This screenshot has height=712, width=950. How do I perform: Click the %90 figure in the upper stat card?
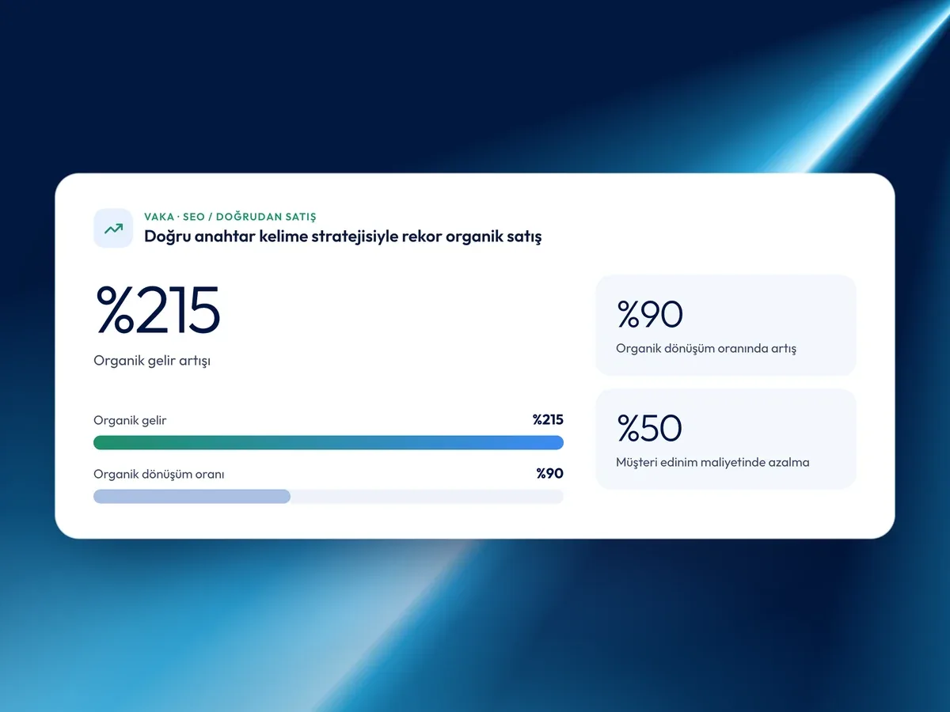coord(650,314)
